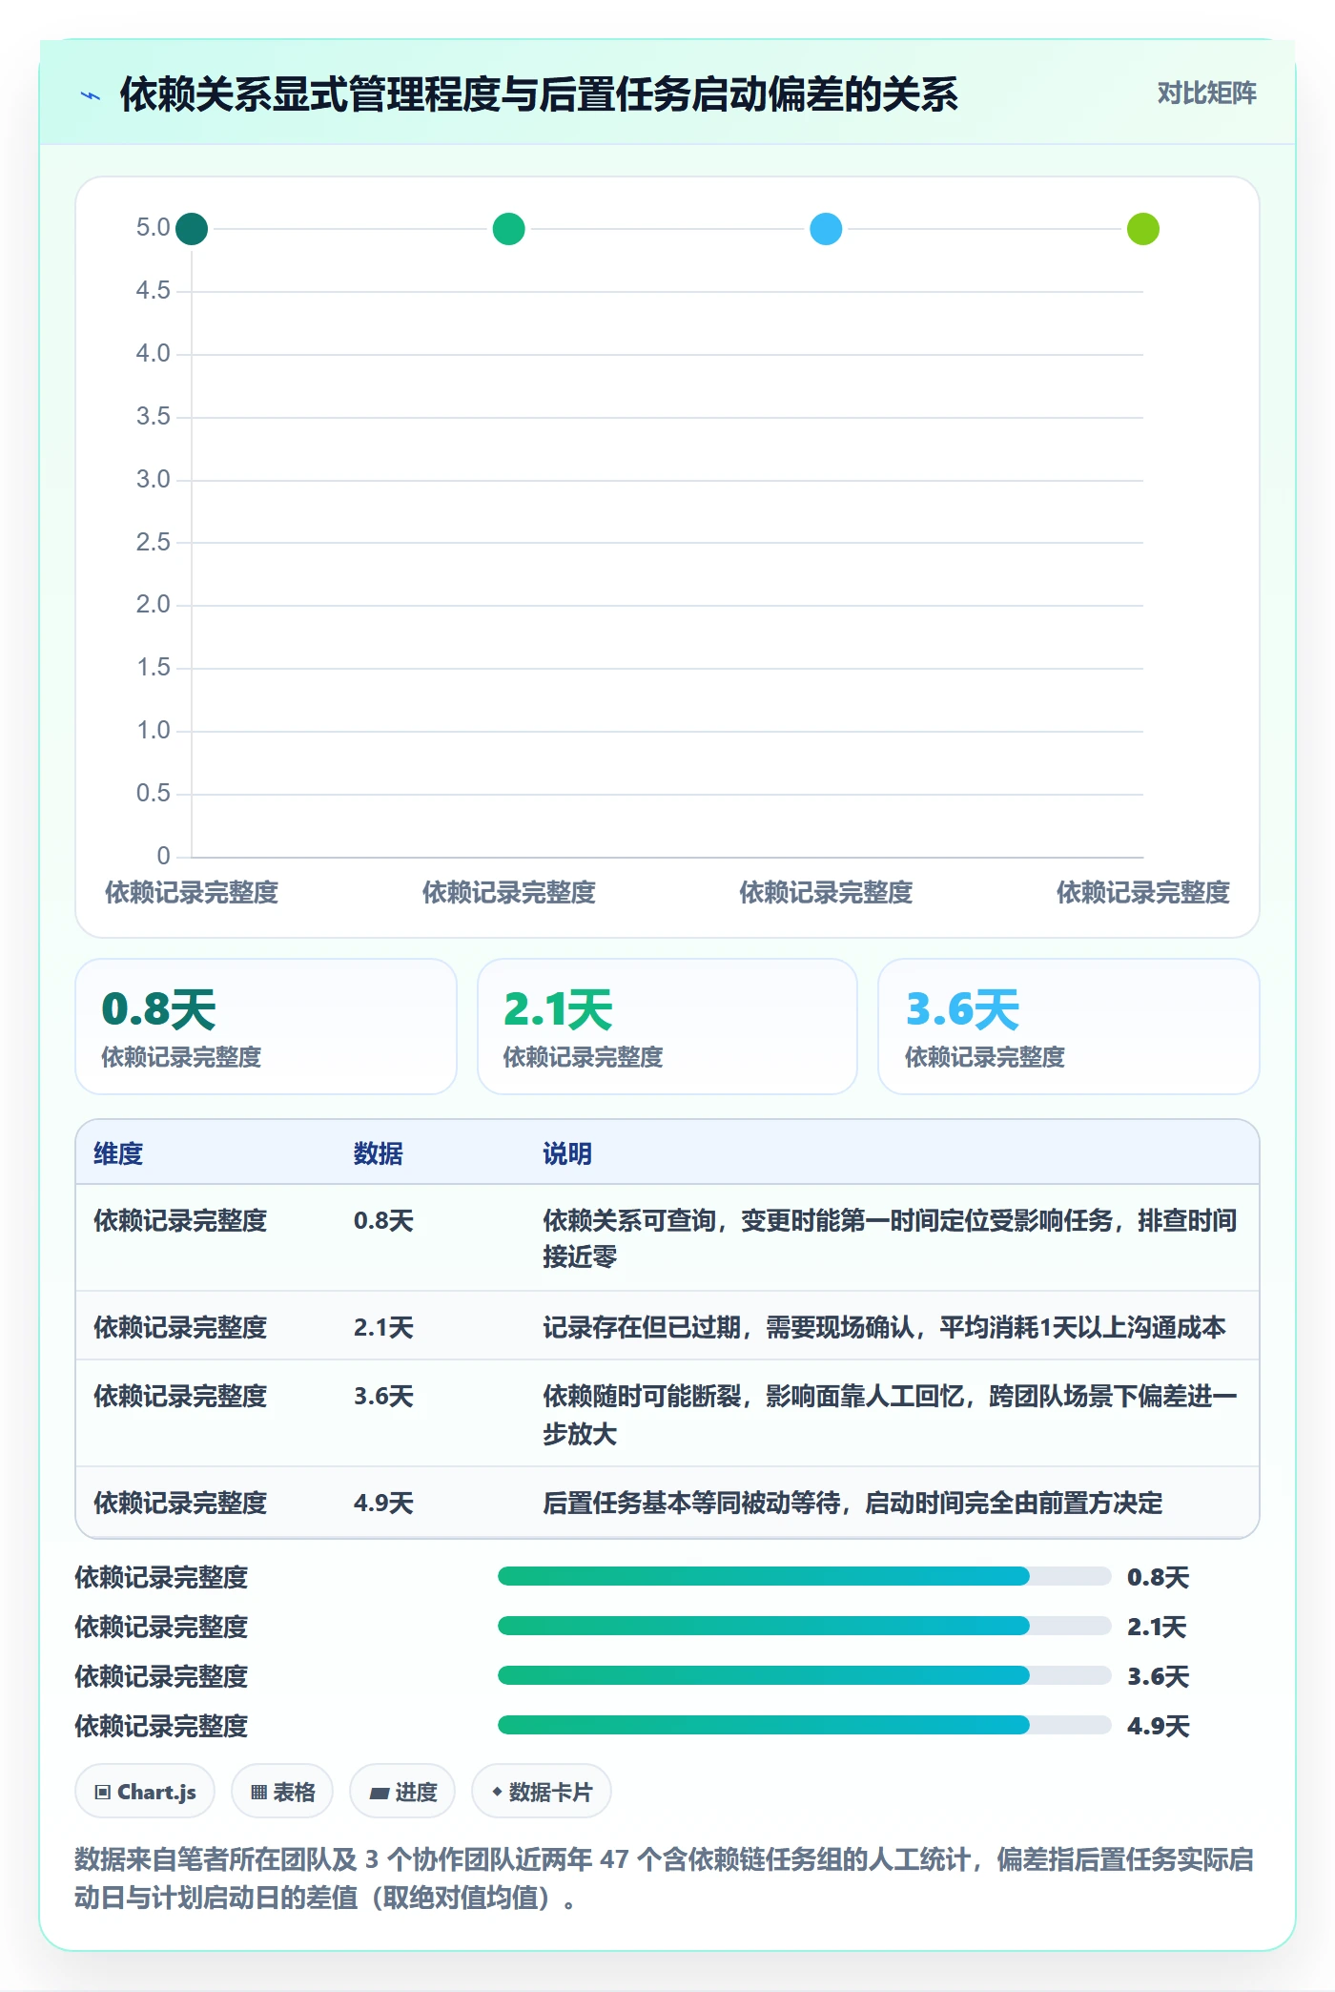Screen dimensions: 1335x1992
Task: Click the footnote text about 47 个任务组
Action: [665, 1878]
